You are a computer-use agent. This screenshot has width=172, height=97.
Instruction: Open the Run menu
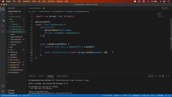tap(44, 1)
